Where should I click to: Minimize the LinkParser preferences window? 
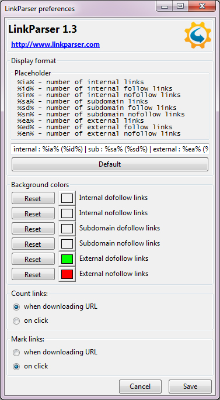(x=165, y=6)
